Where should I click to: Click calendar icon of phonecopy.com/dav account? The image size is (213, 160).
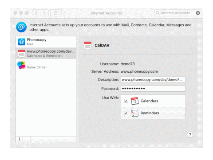(22, 53)
